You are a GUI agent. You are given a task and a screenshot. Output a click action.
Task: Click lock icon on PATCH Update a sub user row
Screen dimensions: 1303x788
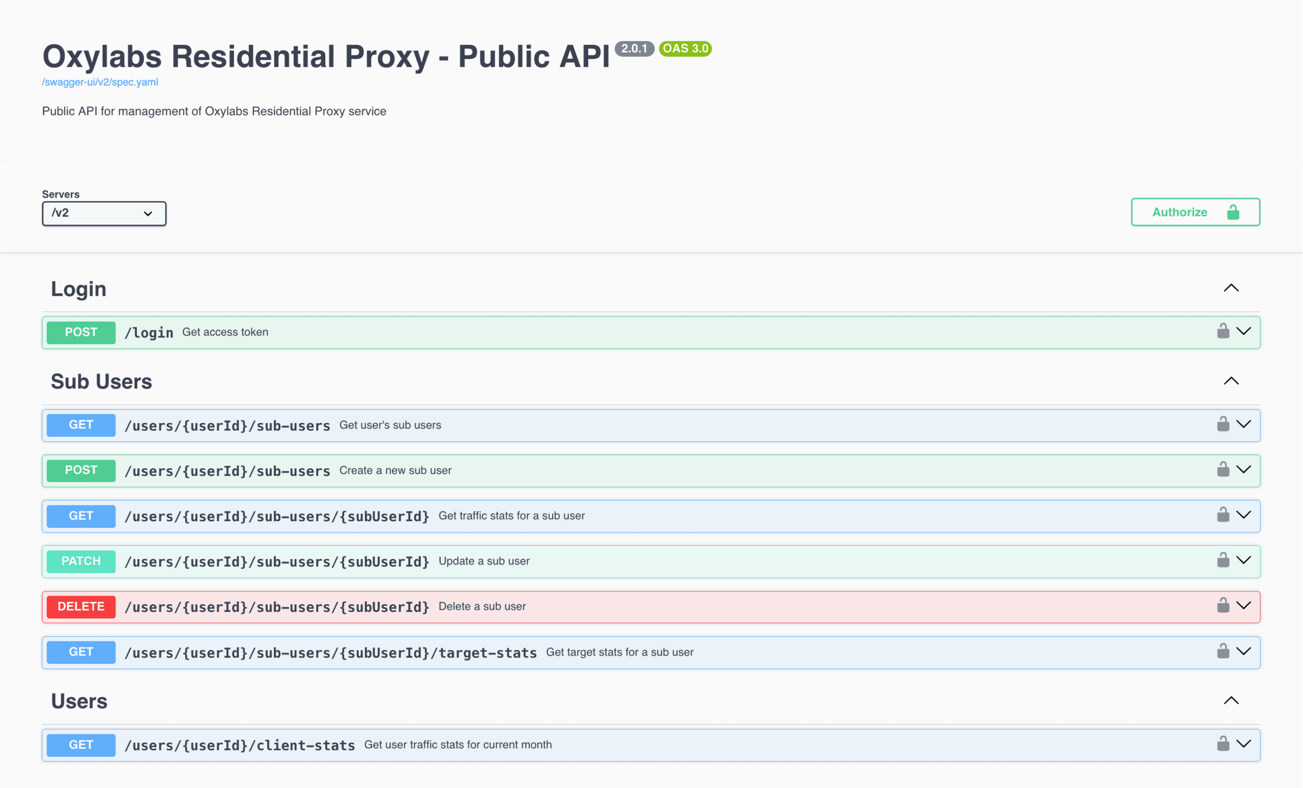point(1223,560)
